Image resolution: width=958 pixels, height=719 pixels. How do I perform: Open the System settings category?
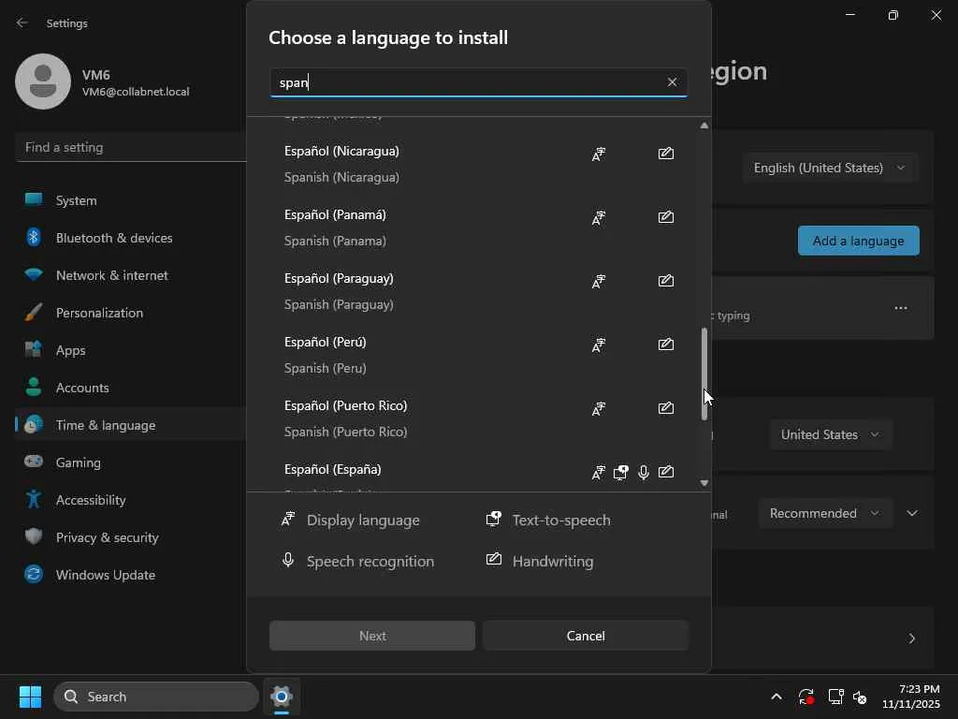(x=131, y=200)
